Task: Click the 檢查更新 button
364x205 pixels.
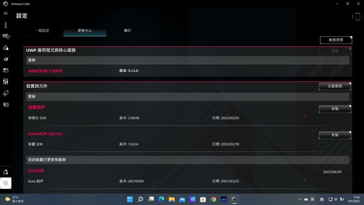Action: click(x=336, y=40)
